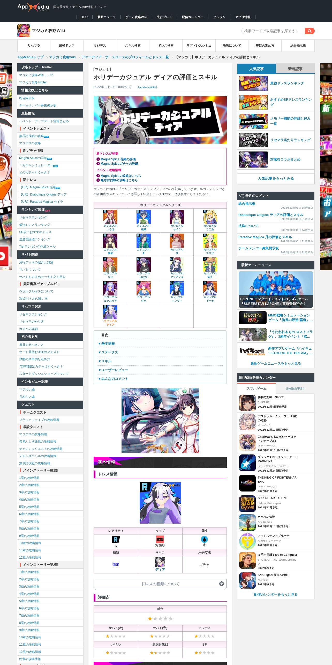Screen dimensions: 332x665
Task: Jump to ステータス in the table of contents
Action: click(108, 352)
